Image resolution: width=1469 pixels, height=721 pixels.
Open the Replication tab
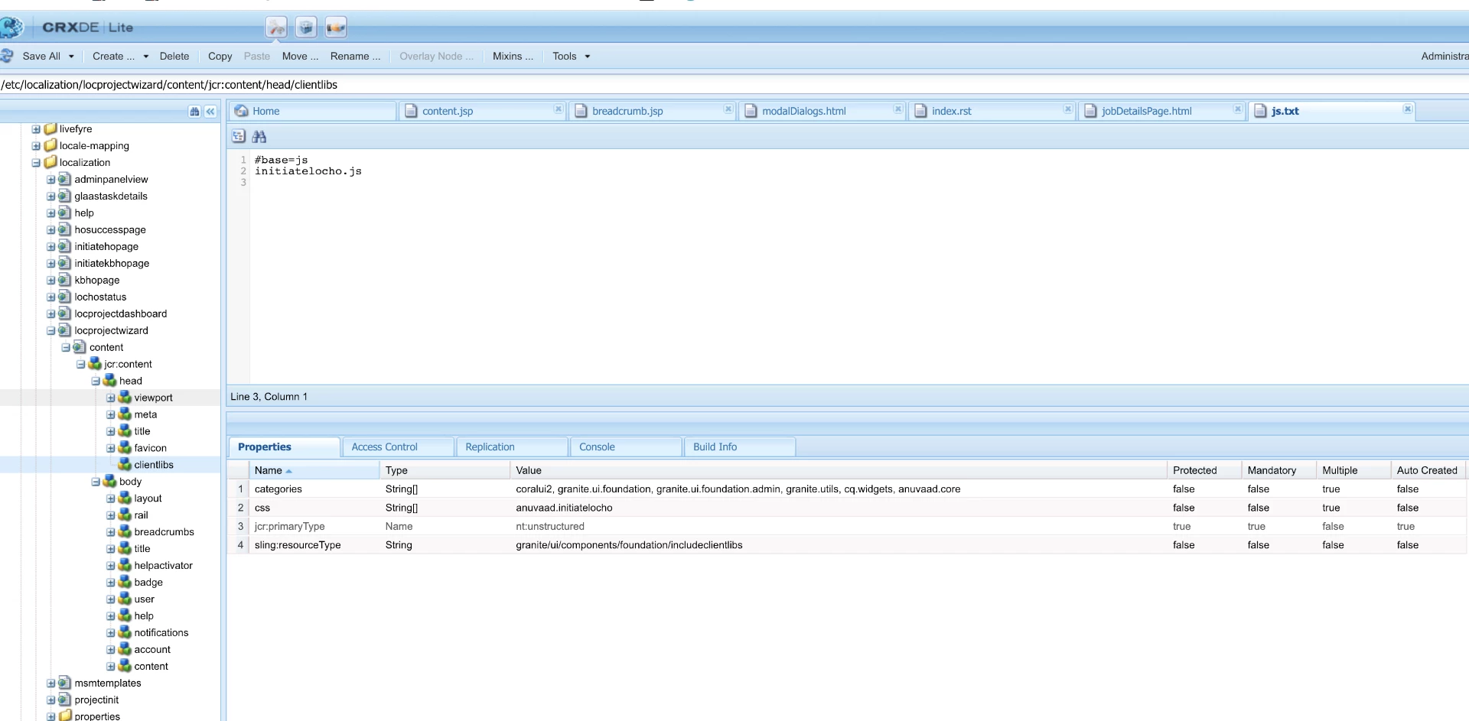(512, 447)
